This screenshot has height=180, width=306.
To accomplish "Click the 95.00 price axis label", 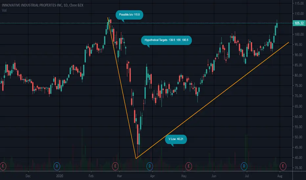I will [299, 45].
